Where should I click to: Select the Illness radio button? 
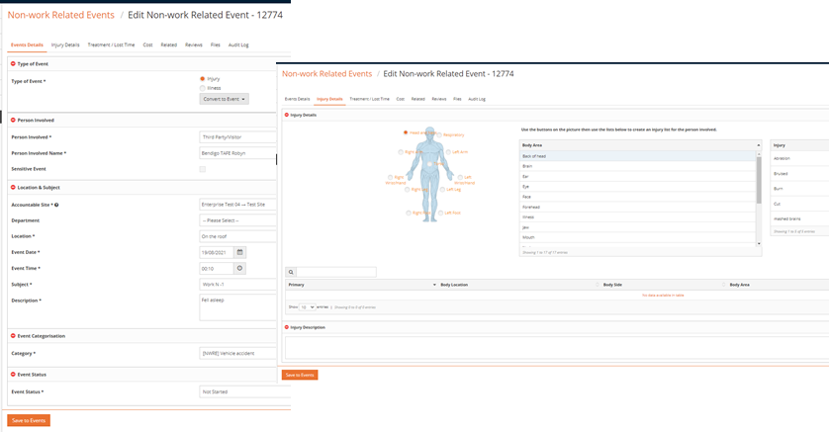point(203,88)
